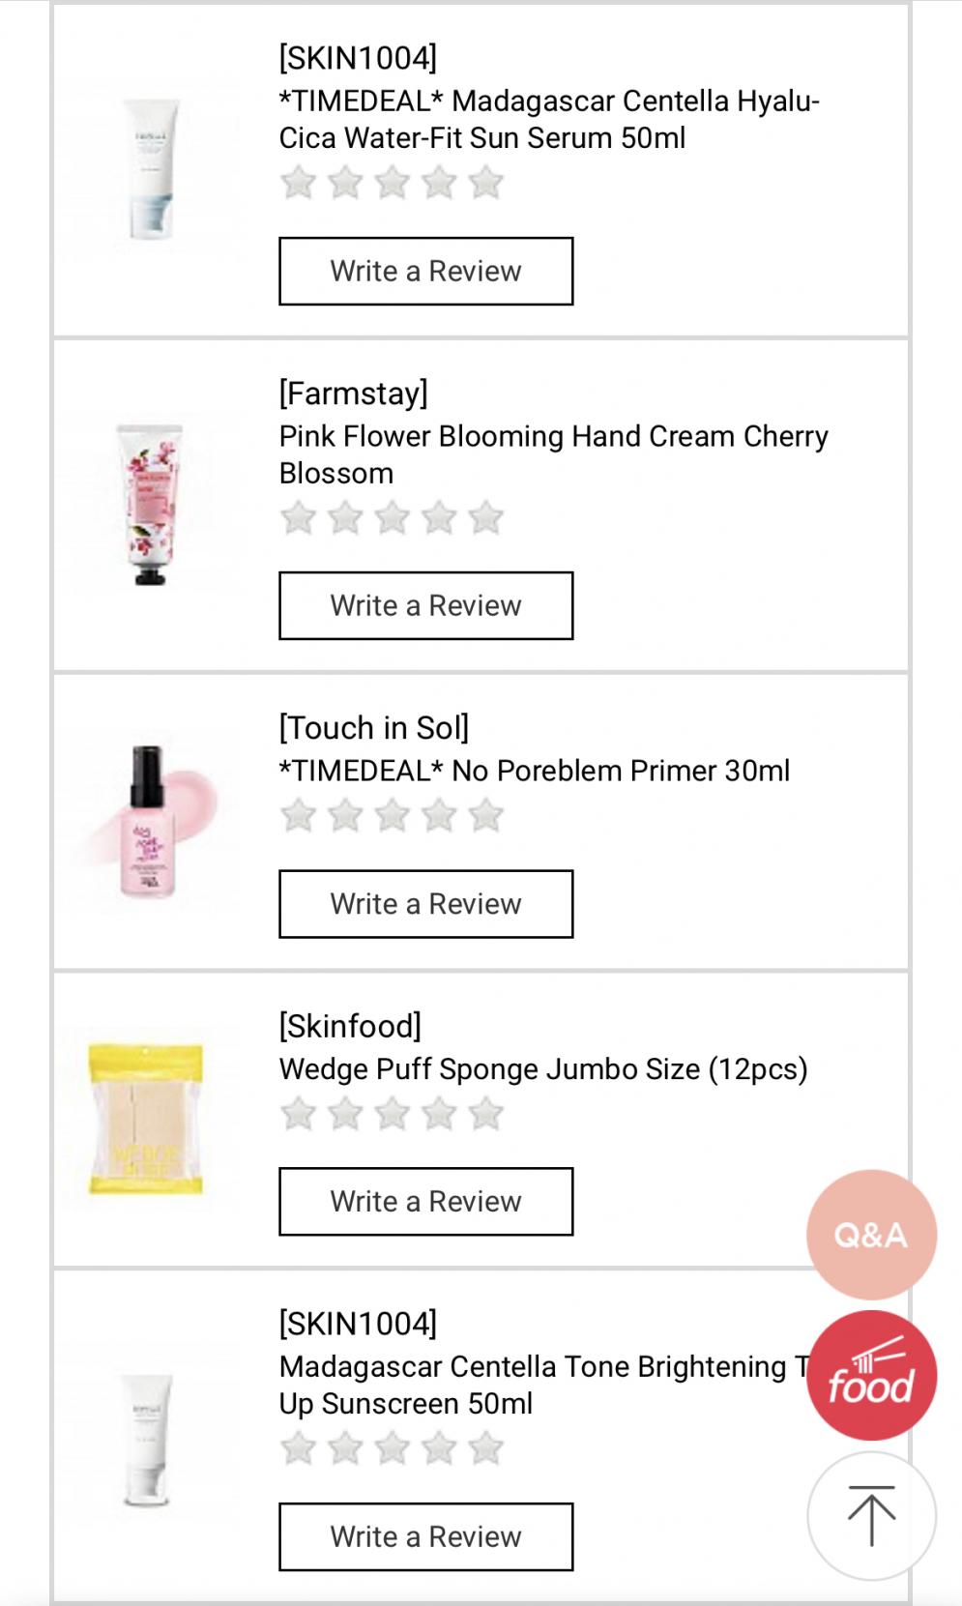Write a Review for Hyalu-Cica Sun Serum
The image size is (962, 1606).
pos(425,271)
